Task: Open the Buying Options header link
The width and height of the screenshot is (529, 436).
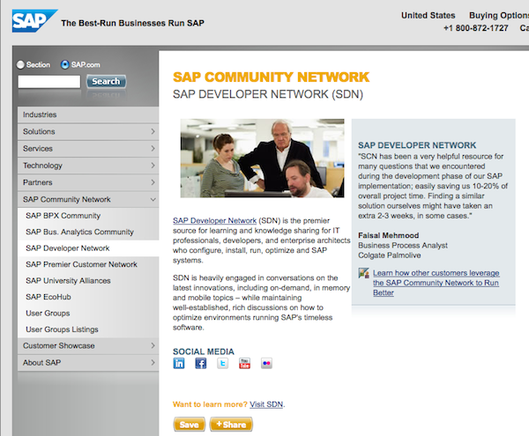Action: (499, 16)
